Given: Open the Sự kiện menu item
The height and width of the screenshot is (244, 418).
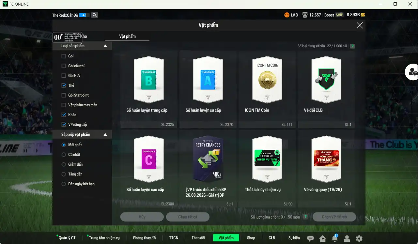Looking at the screenshot, I should click(x=294, y=238).
